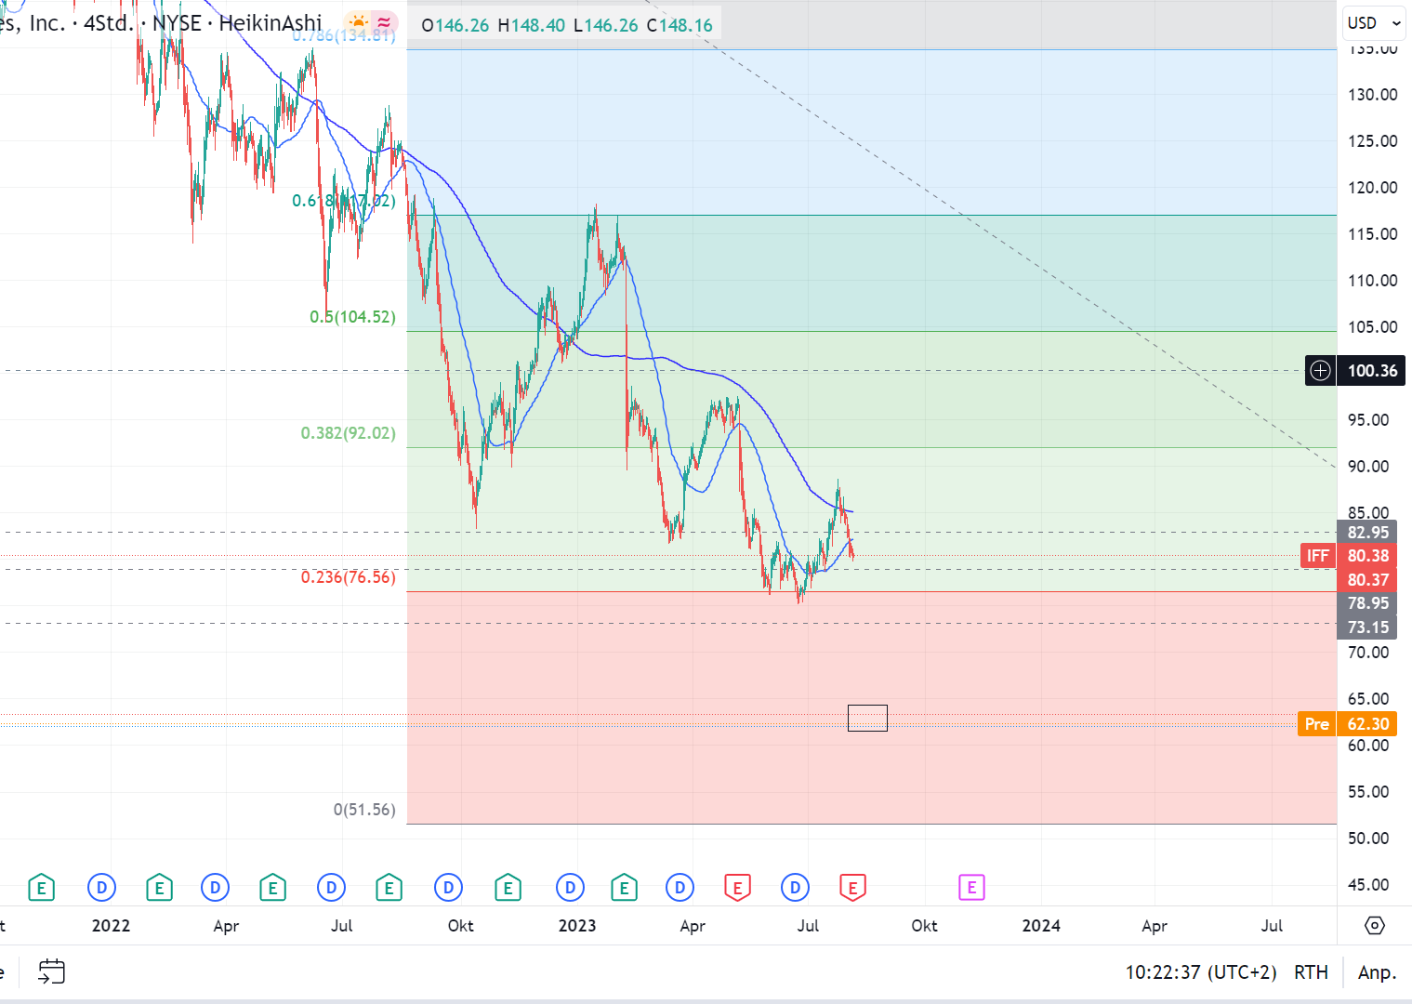Click the NYSE HeikinAshi chart title text
Viewport: 1412px width, 1004px height.
(x=237, y=23)
